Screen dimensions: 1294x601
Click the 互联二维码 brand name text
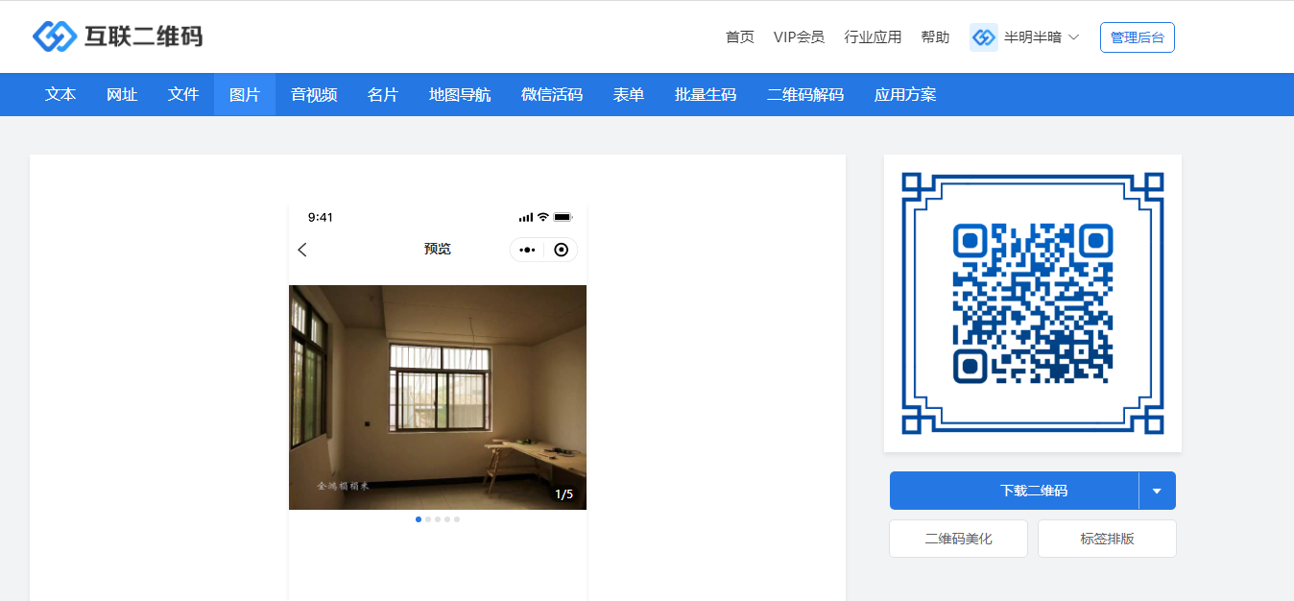(x=144, y=36)
